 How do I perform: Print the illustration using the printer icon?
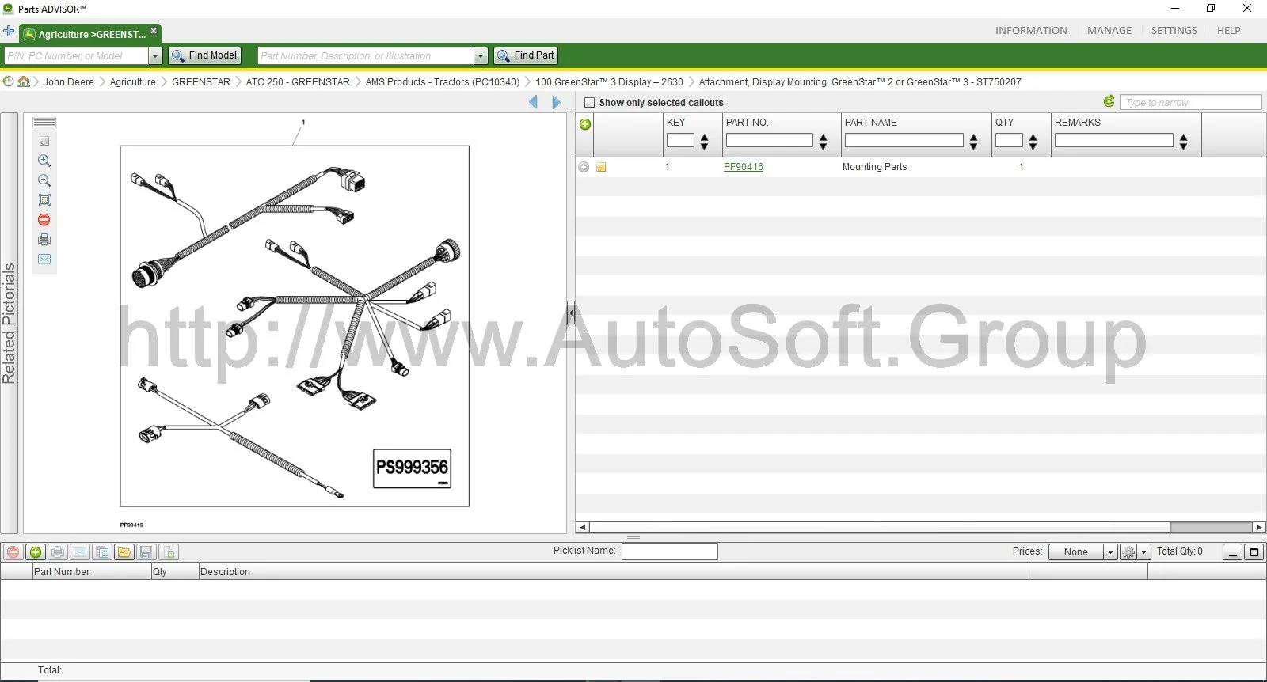[44, 240]
